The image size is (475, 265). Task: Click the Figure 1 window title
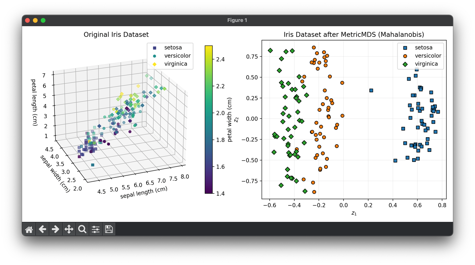(x=237, y=20)
